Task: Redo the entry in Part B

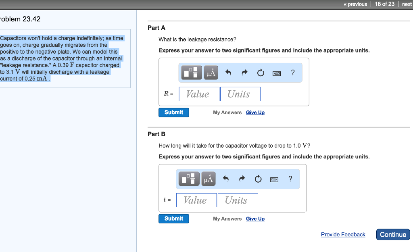Action: tap(242, 179)
